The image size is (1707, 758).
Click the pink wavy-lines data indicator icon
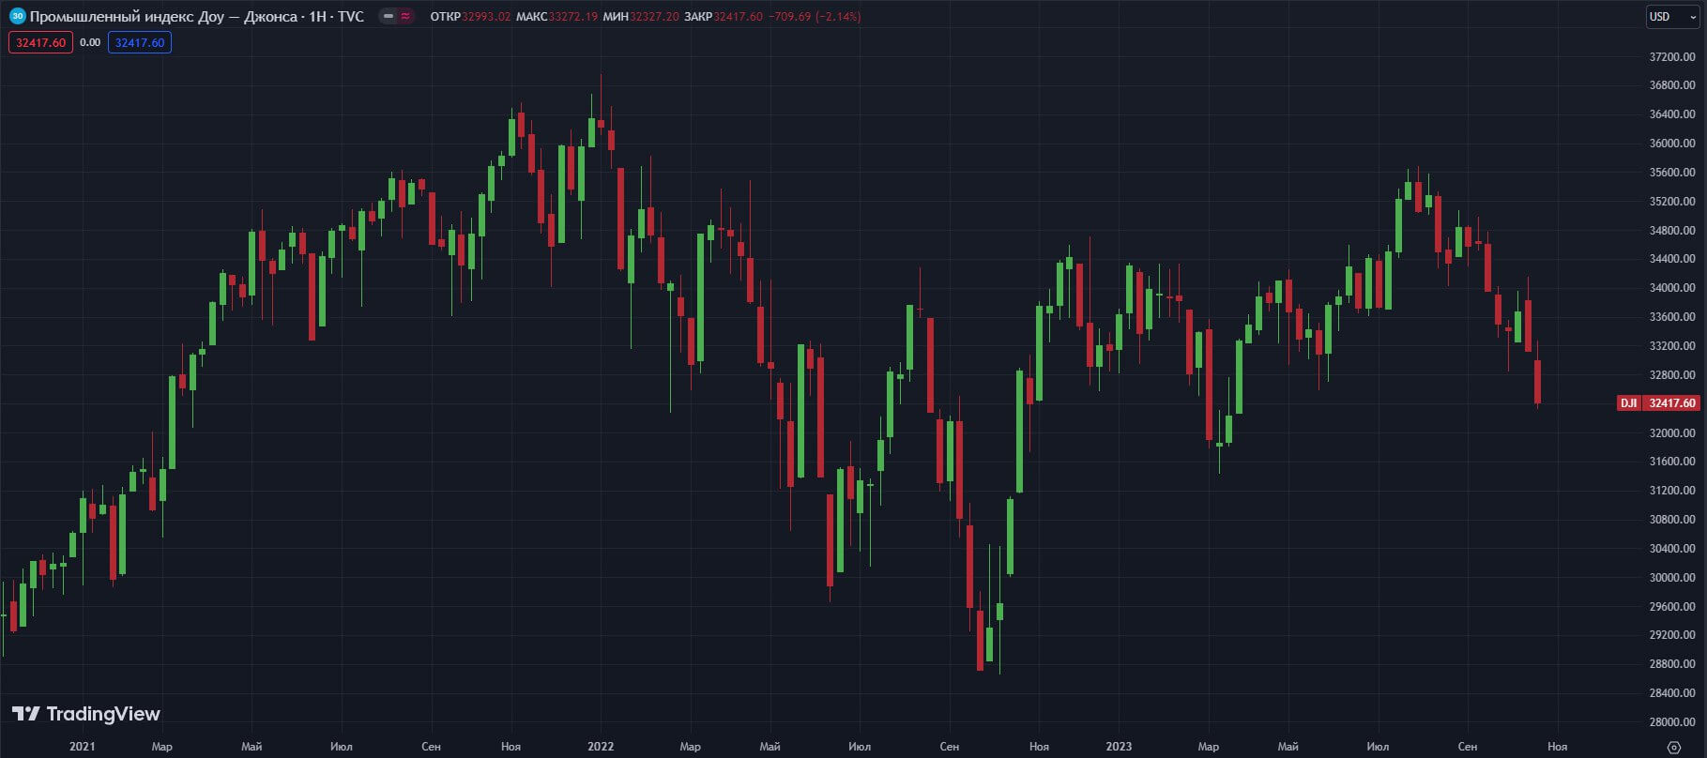405,16
